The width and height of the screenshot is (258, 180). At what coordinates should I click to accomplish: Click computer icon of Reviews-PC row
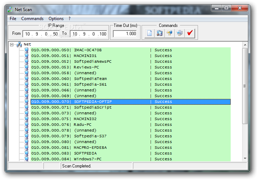point(27,67)
